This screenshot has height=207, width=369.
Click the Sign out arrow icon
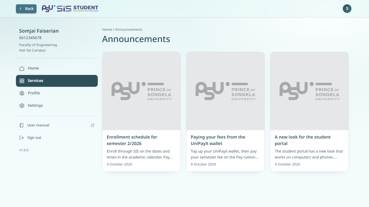[22, 138]
